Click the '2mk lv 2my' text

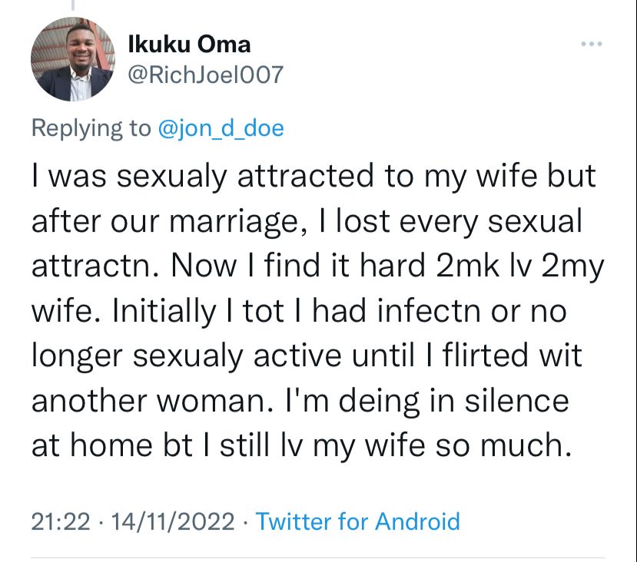(520, 266)
